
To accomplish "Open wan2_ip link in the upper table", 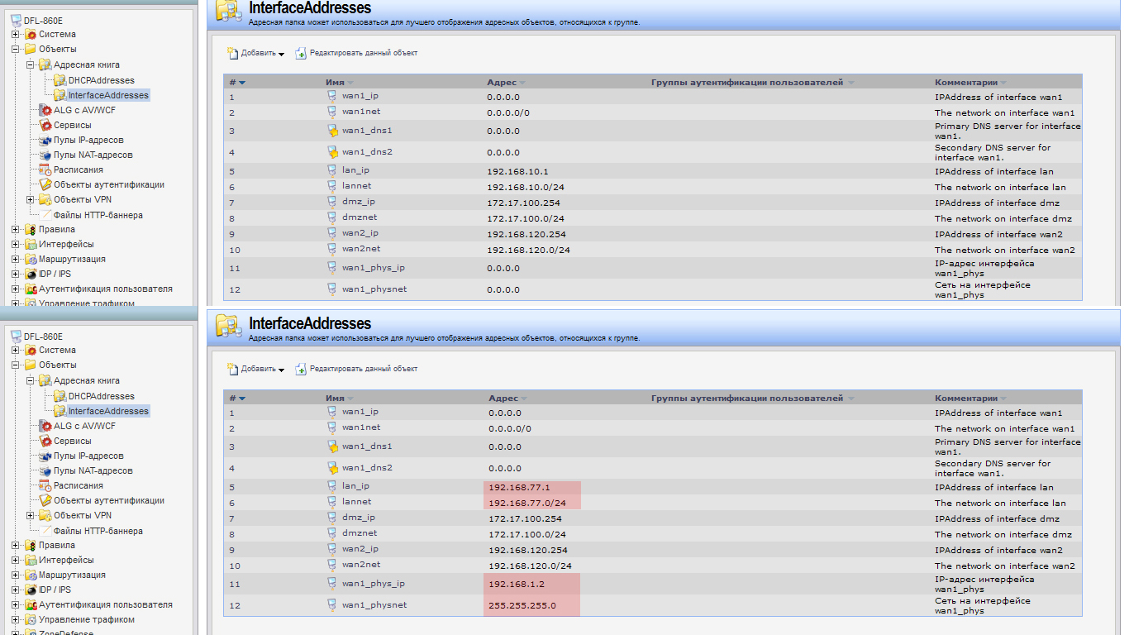I will (360, 233).
